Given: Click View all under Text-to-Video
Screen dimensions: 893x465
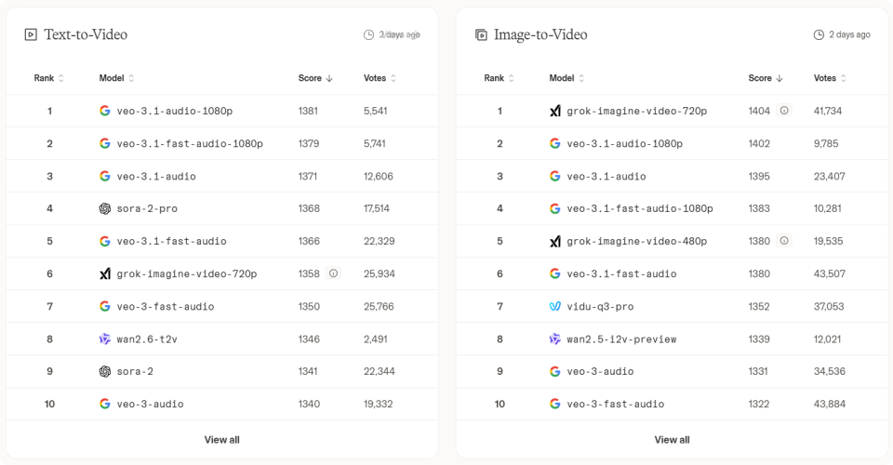Looking at the screenshot, I should 221,439.
